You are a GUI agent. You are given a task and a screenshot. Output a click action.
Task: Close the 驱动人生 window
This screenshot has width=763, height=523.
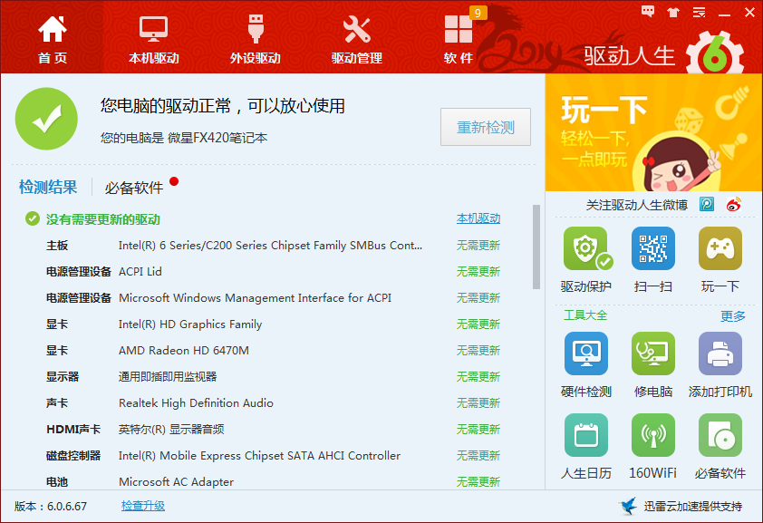(x=750, y=12)
